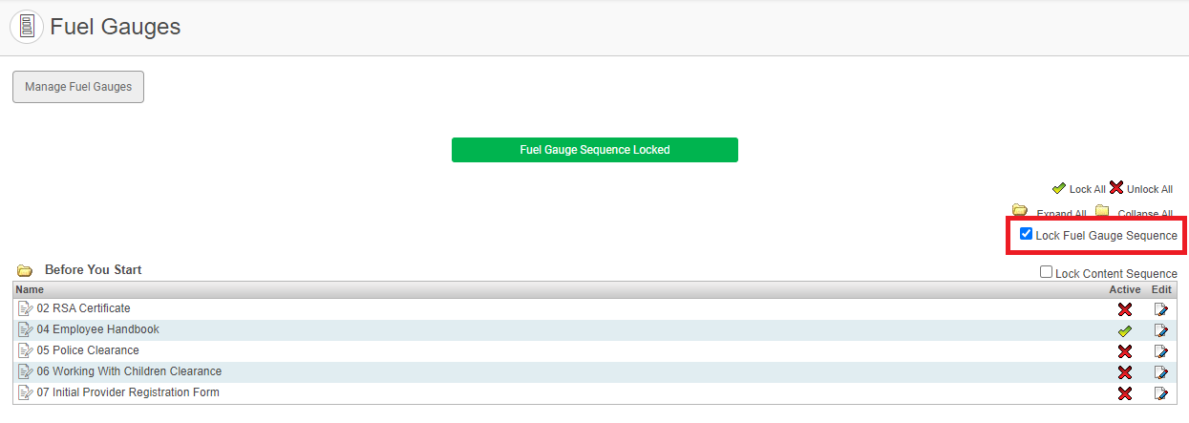Click document icon beside 05 Police Clearance
Image resolution: width=1189 pixels, height=423 pixels.
point(26,351)
